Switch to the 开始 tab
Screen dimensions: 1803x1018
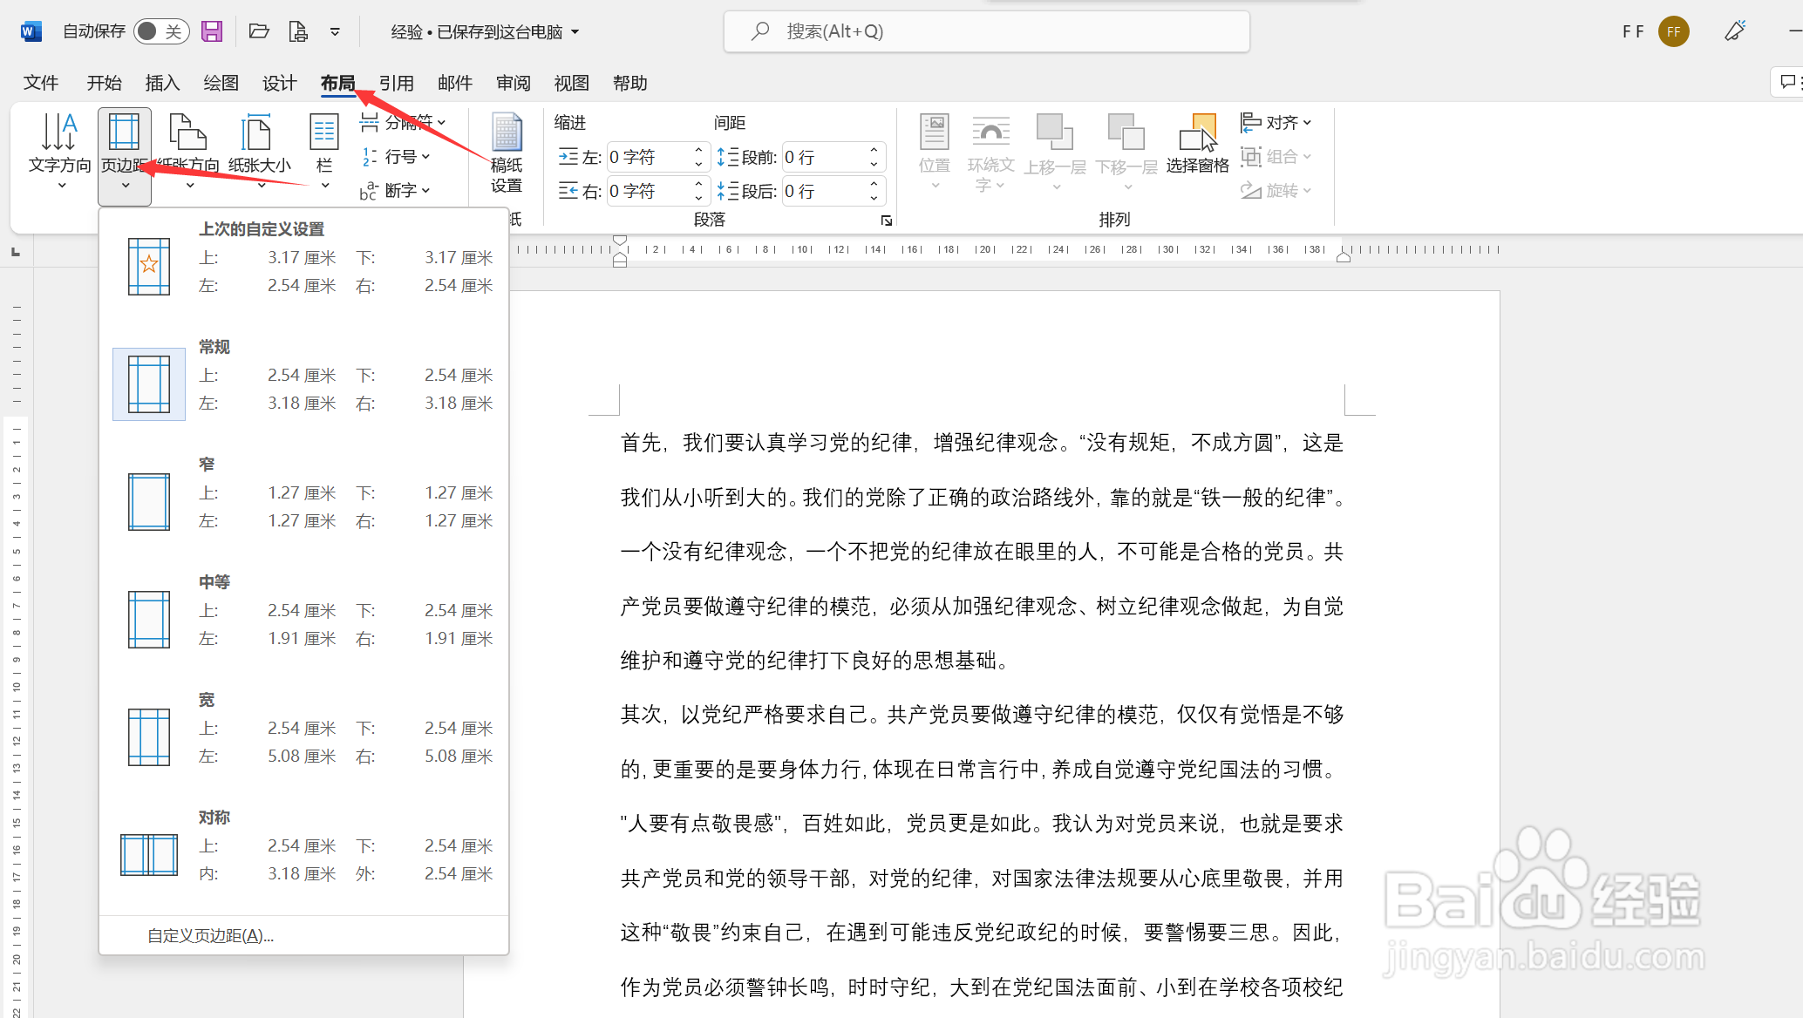pyautogui.click(x=104, y=83)
